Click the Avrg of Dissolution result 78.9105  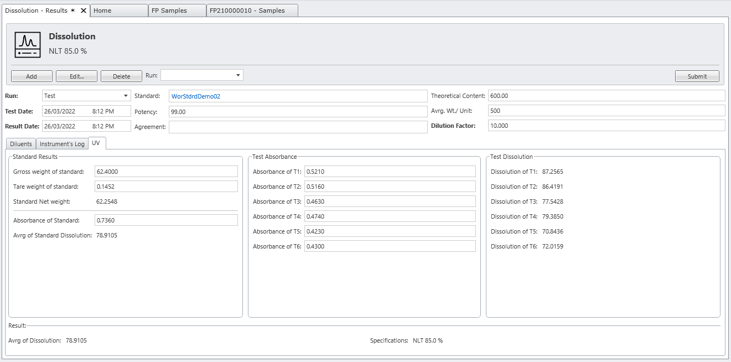click(76, 341)
